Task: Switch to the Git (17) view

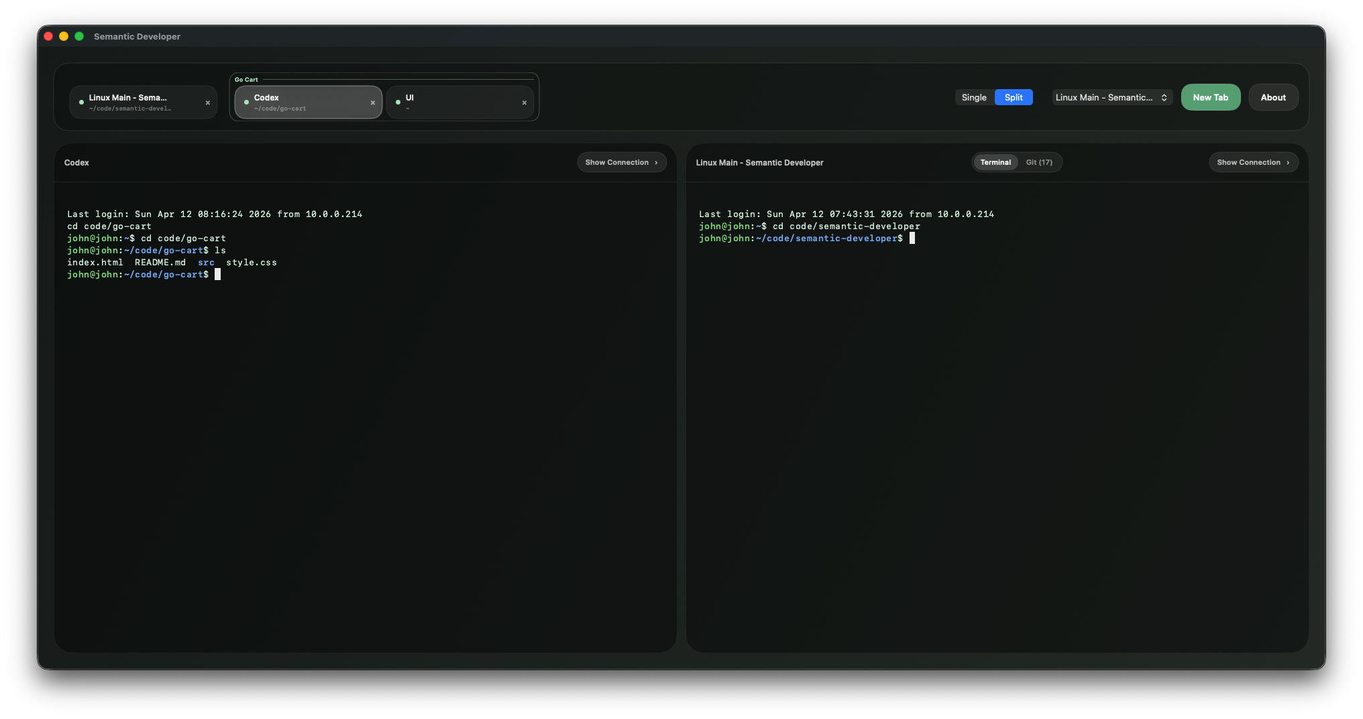Action: point(1040,162)
